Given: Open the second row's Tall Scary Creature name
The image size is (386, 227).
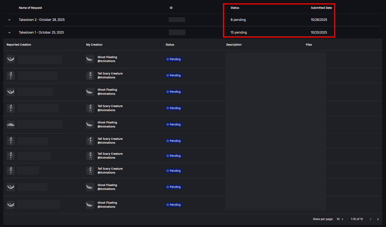Looking at the screenshot, I should click(110, 73).
